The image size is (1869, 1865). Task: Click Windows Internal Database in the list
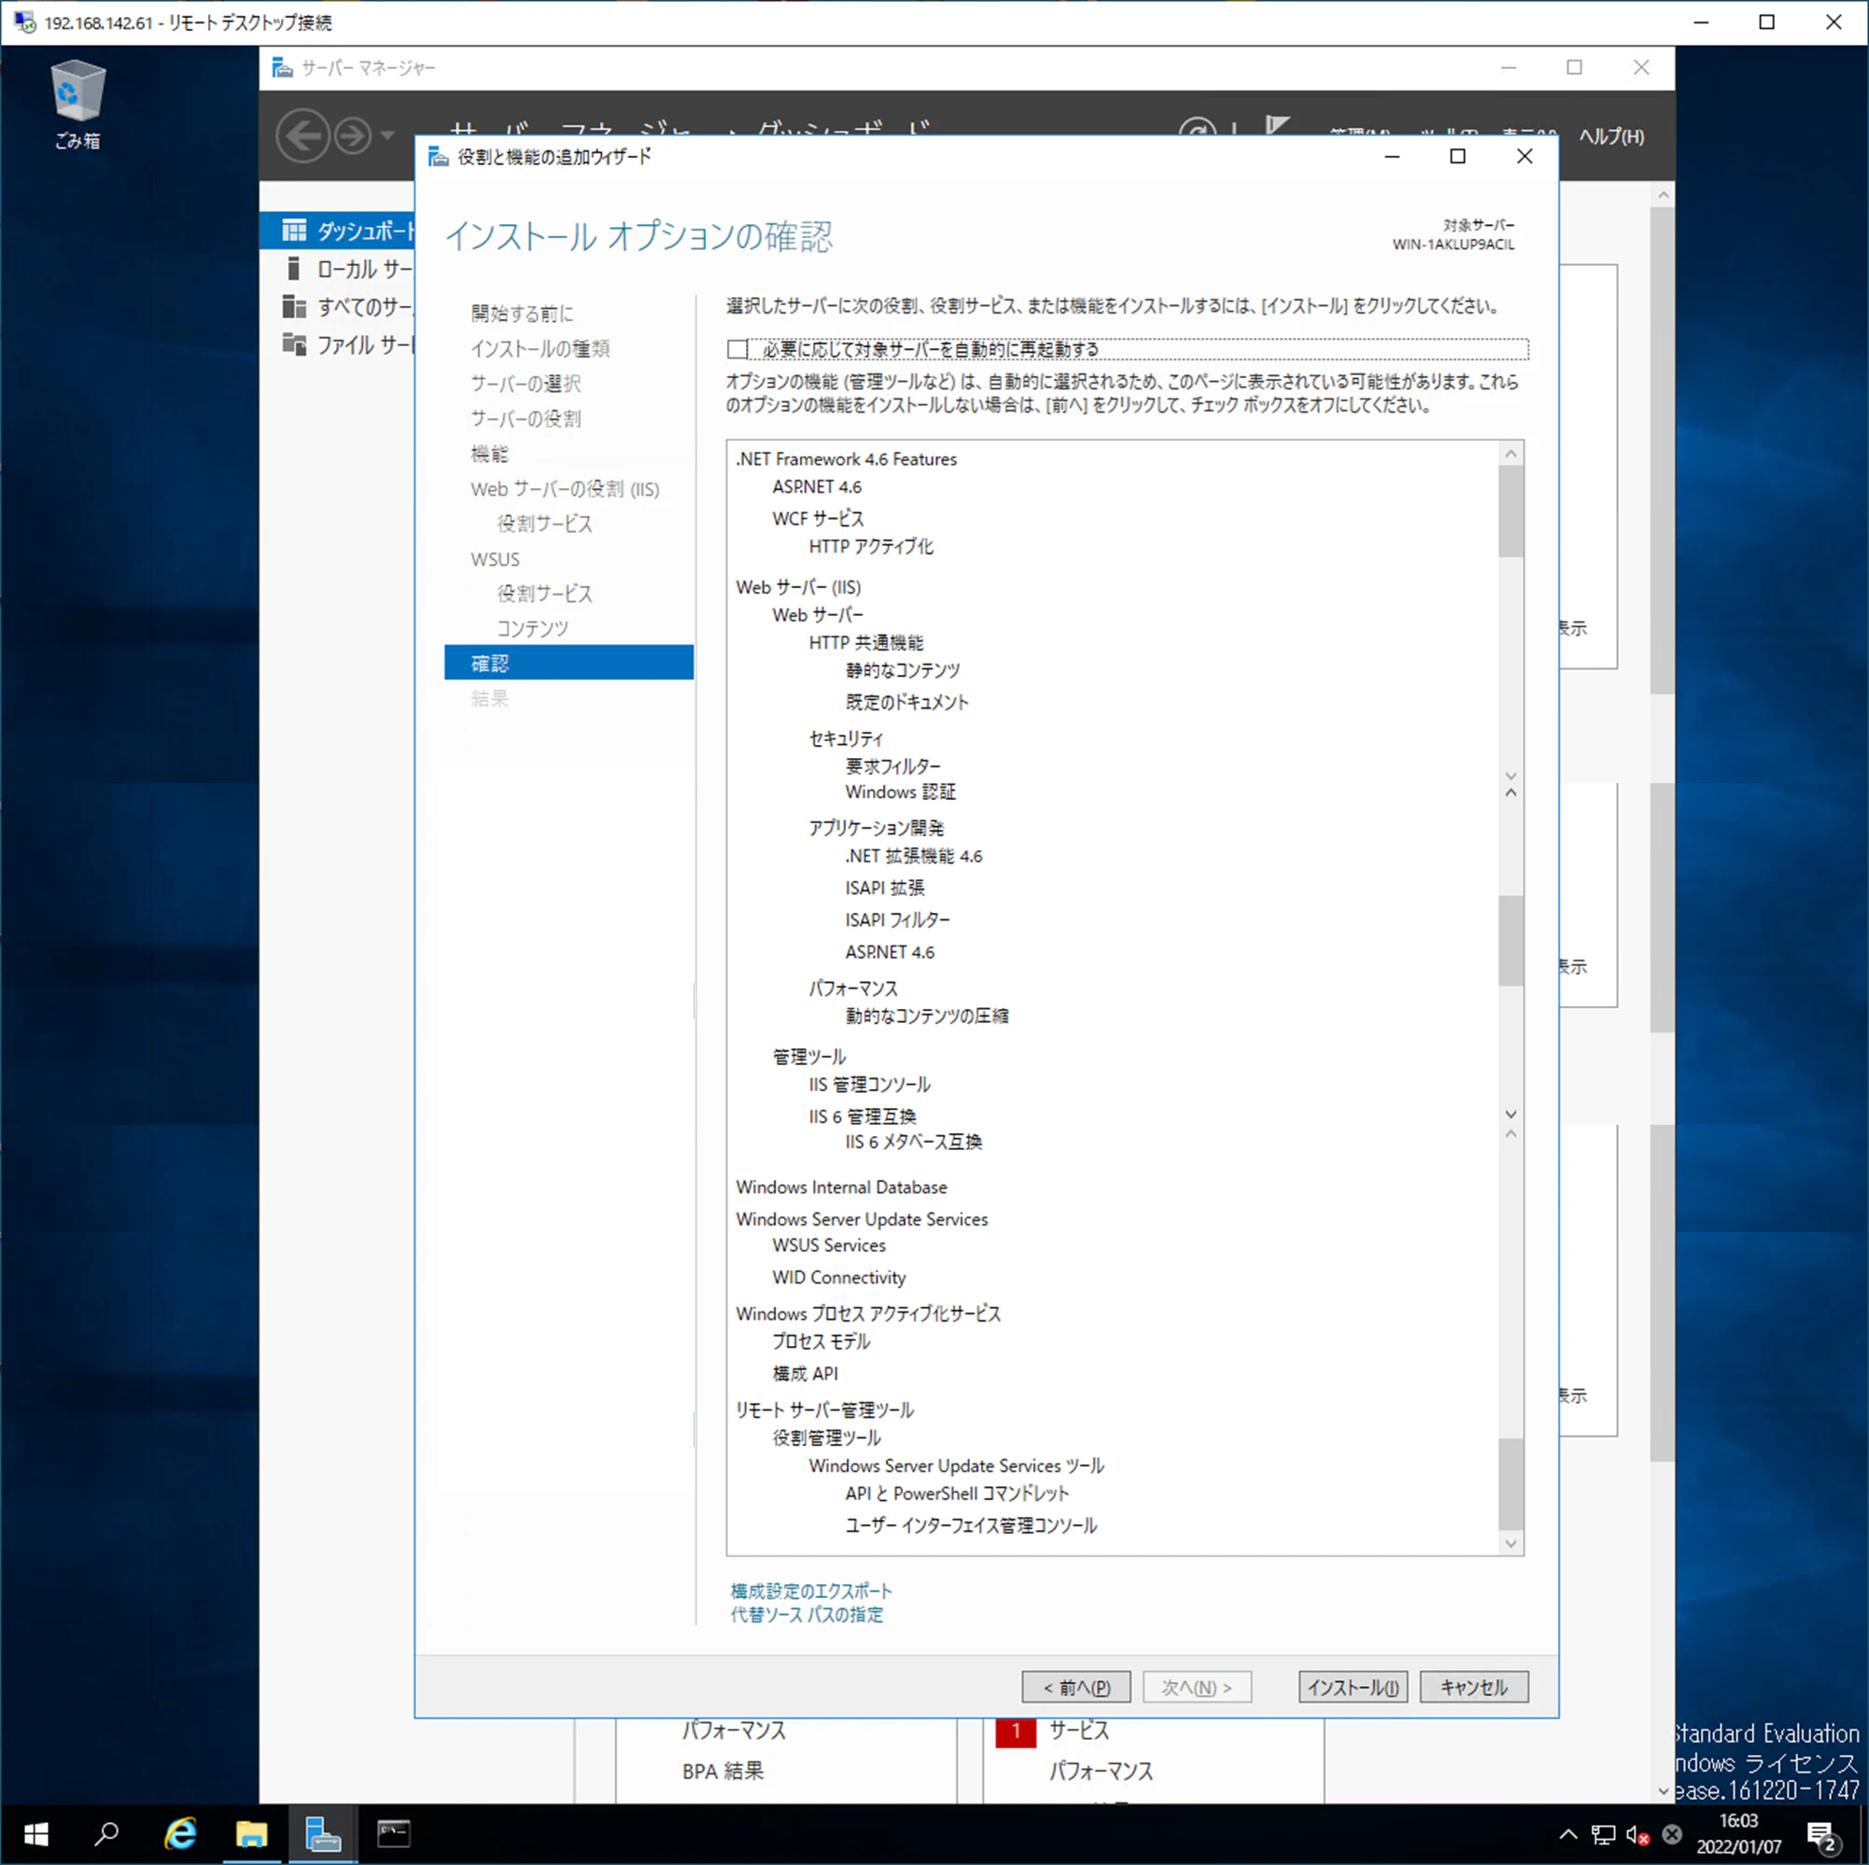[842, 1187]
